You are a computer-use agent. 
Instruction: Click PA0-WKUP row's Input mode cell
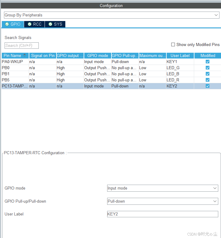(97, 62)
